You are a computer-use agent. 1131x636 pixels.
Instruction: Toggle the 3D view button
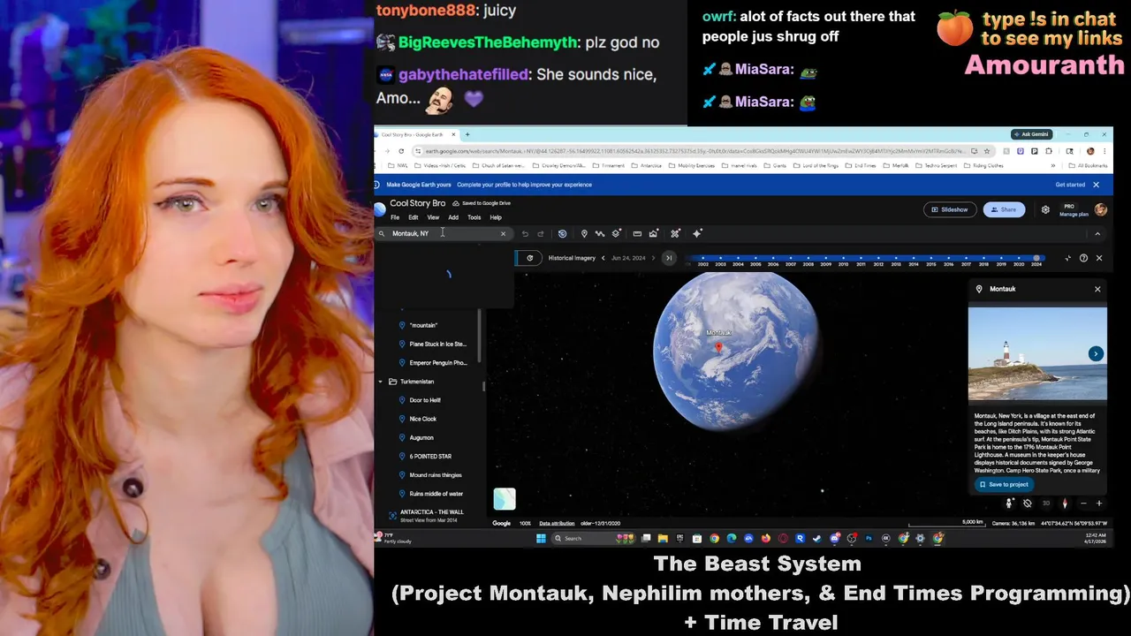(x=1046, y=503)
